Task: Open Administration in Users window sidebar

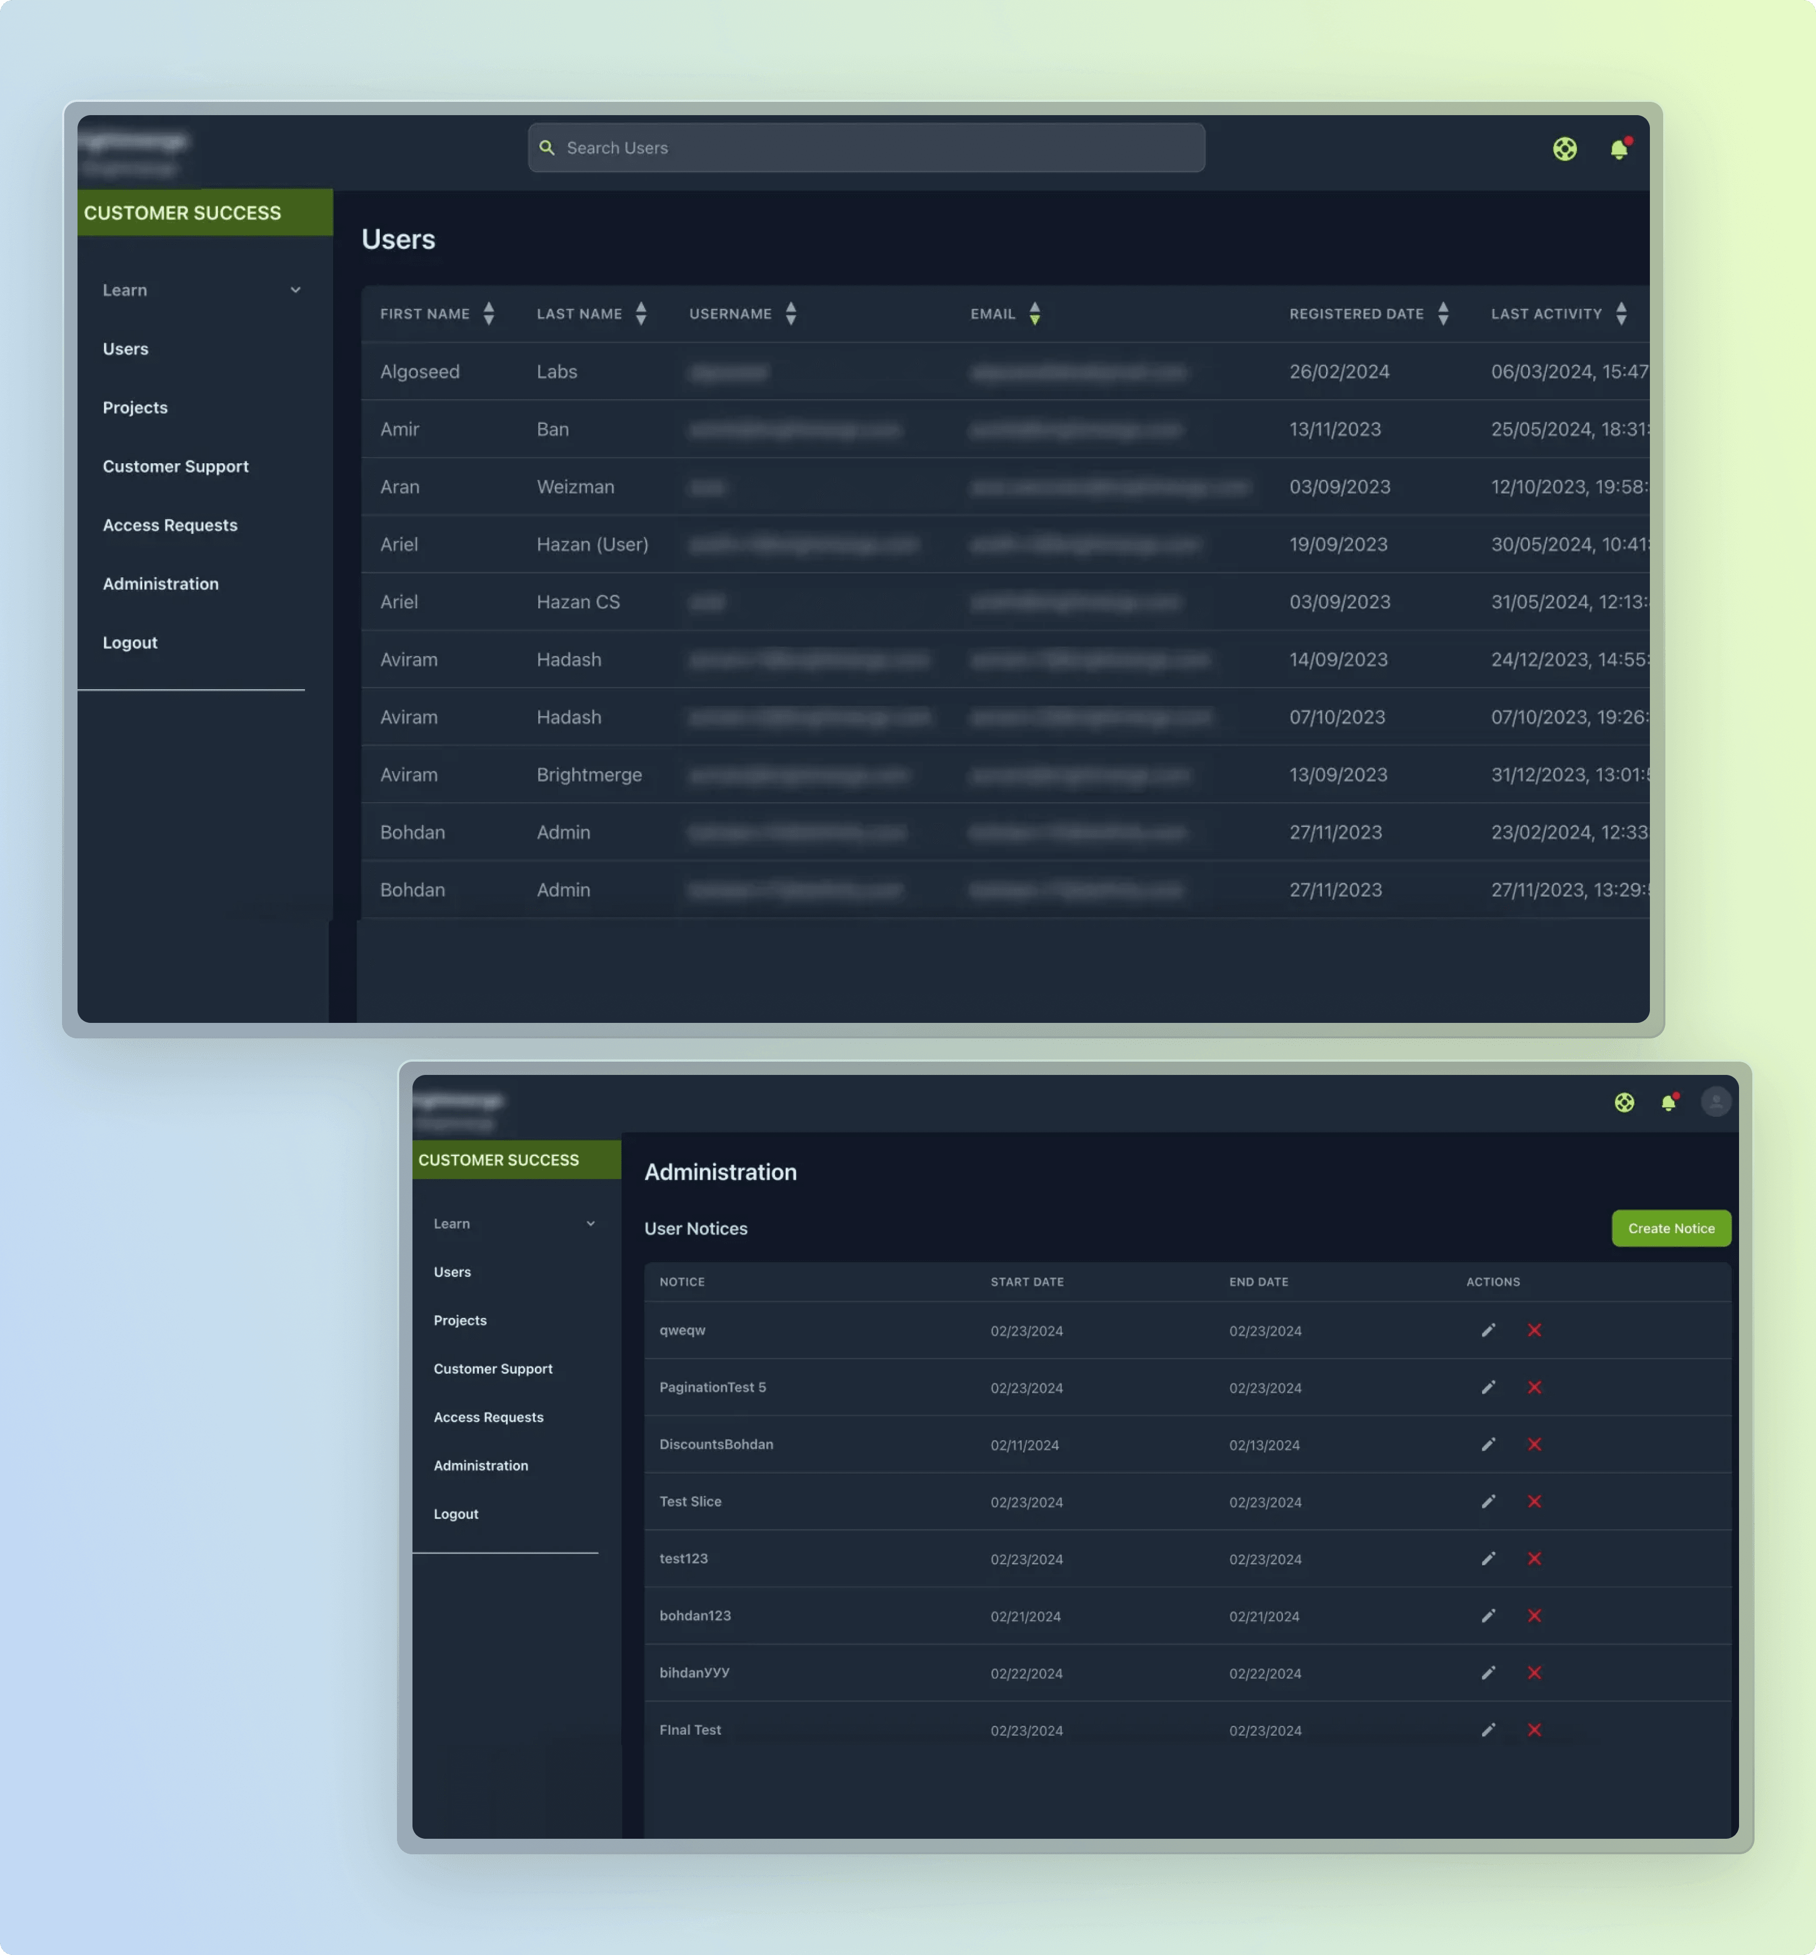Action: (161, 583)
